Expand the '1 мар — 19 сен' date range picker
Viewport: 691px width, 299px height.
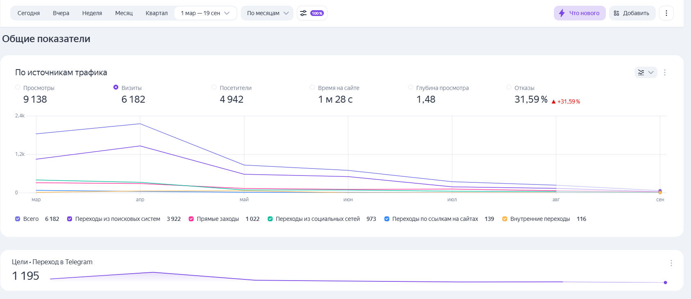pos(205,13)
